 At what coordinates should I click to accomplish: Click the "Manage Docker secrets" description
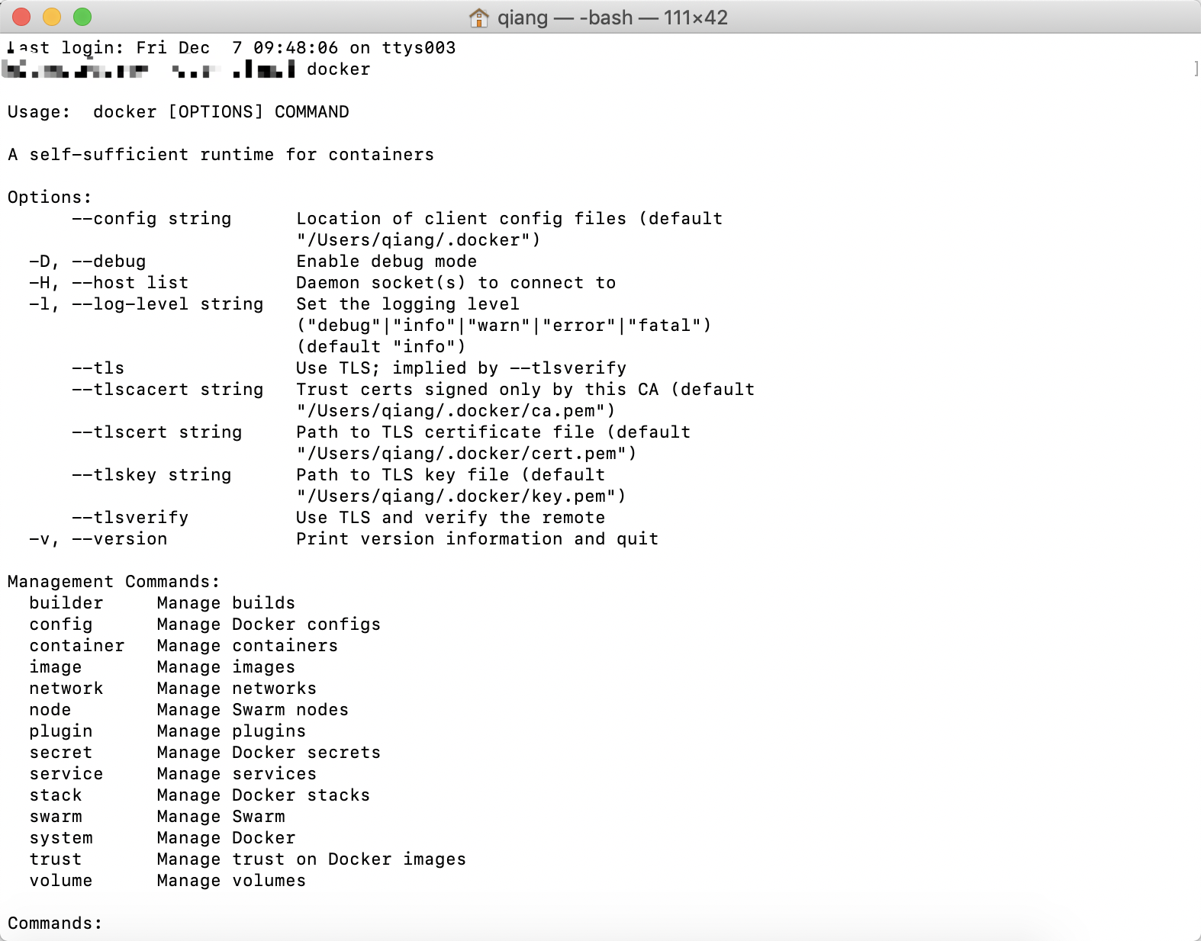269,752
